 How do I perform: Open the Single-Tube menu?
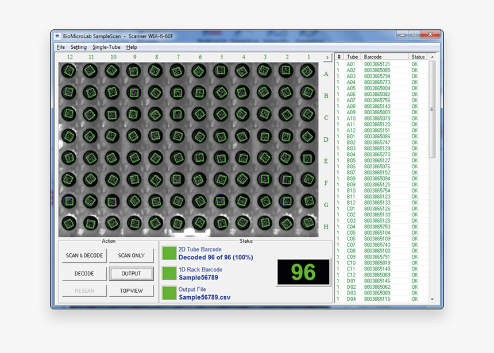tap(106, 47)
